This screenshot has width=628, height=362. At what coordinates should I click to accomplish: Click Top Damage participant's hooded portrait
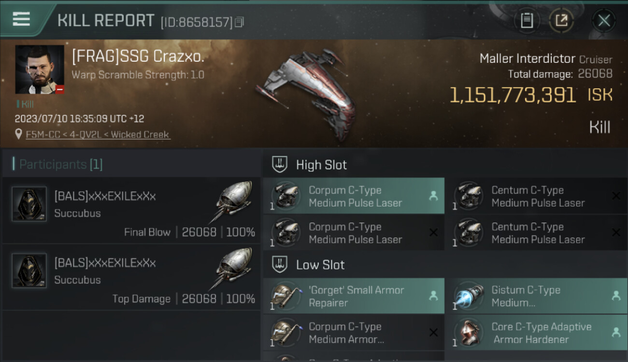29,271
